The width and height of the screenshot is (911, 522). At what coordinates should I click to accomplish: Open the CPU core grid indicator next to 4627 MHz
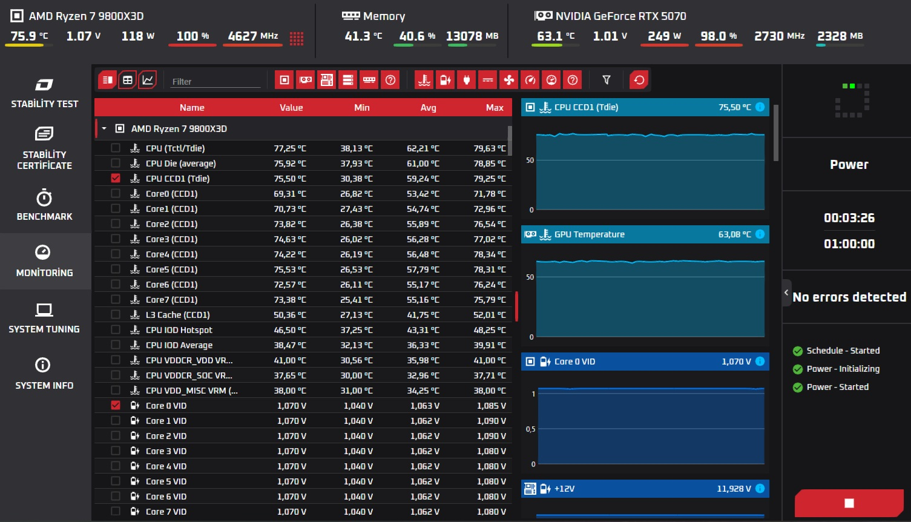[x=297, y=39]
